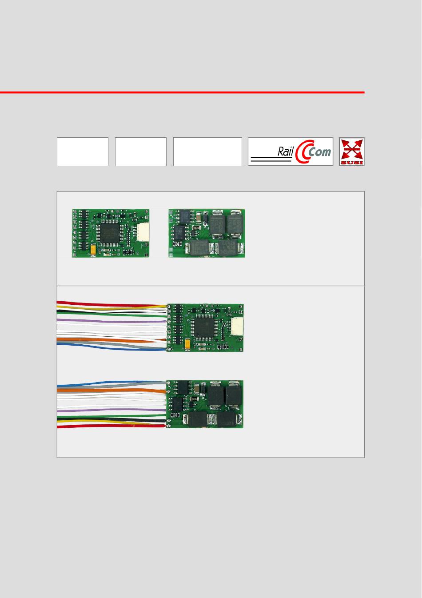Click the unwired decoder board showing the large diodes
The height and width of the screenshot is (598, 422).
coord(207,233)
